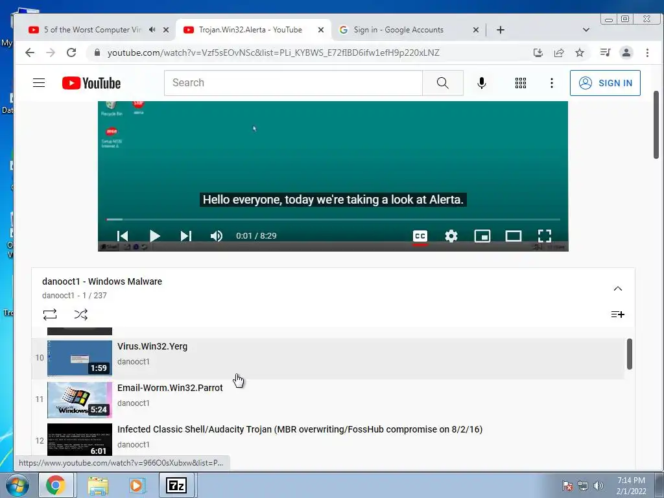Click the address bar URL
The width and height of the screenshot is (664, 498).
coord(273,53)
